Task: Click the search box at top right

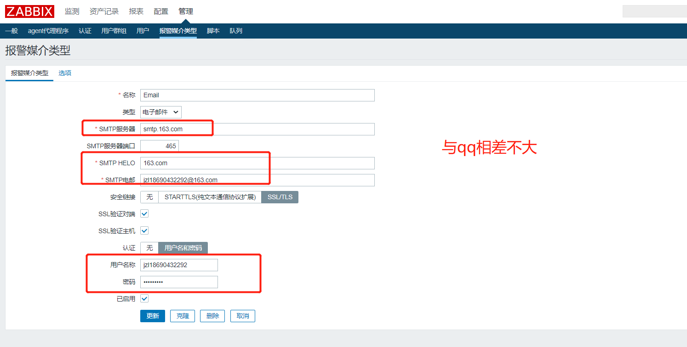Action: coord(655,11)
